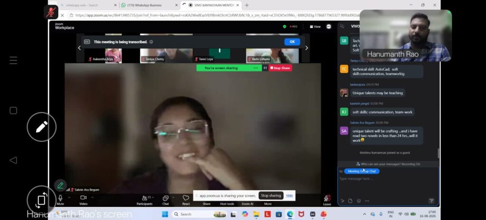Open File Explorer on taskbar
The width and height of the screenshot is (486, 220).
pyautogui.click(x=256, y=214)
